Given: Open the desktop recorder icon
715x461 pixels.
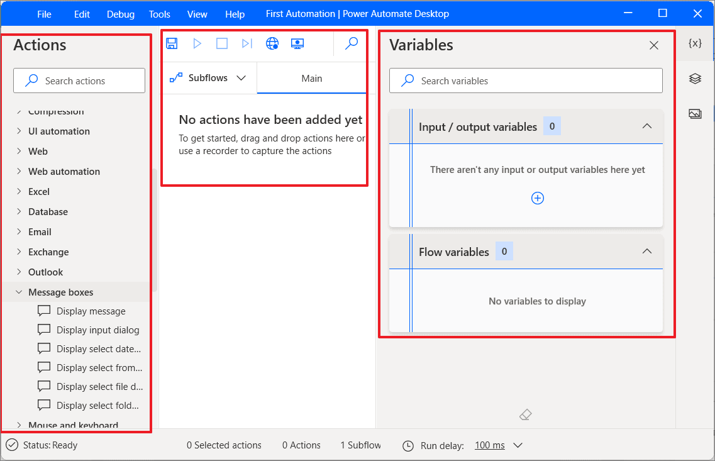Looking at the screenshot, I should (297, 43).
